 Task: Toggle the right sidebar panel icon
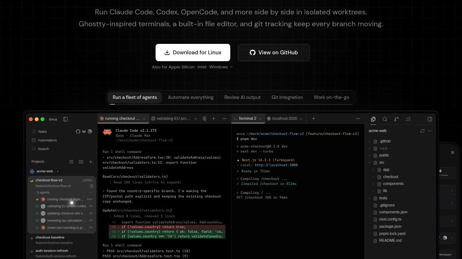click(x=430, y=119)
